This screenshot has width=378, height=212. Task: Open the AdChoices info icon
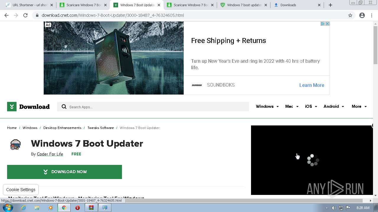pos(323,24)
